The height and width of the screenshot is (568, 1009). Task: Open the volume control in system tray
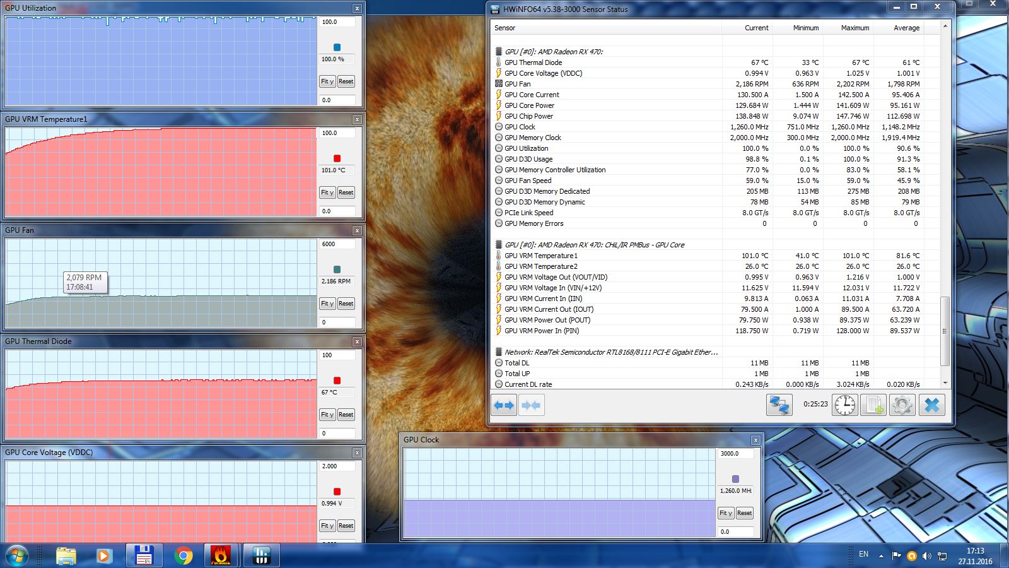click(x=926, y=556)
